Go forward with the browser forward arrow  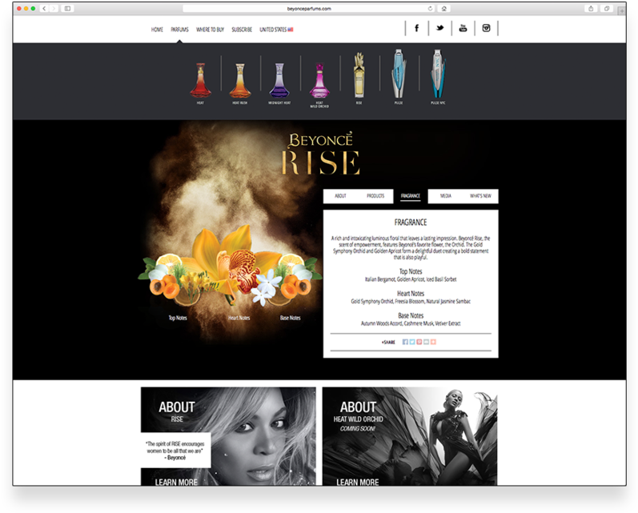point(54,9)
